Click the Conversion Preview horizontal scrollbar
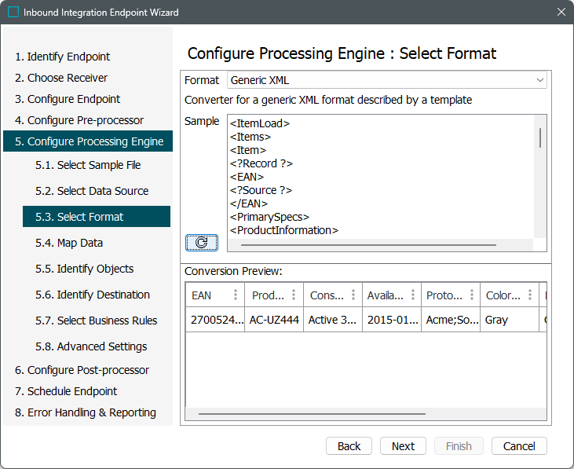574x469 pixels. pyautogui.click(x=312, y=413)
